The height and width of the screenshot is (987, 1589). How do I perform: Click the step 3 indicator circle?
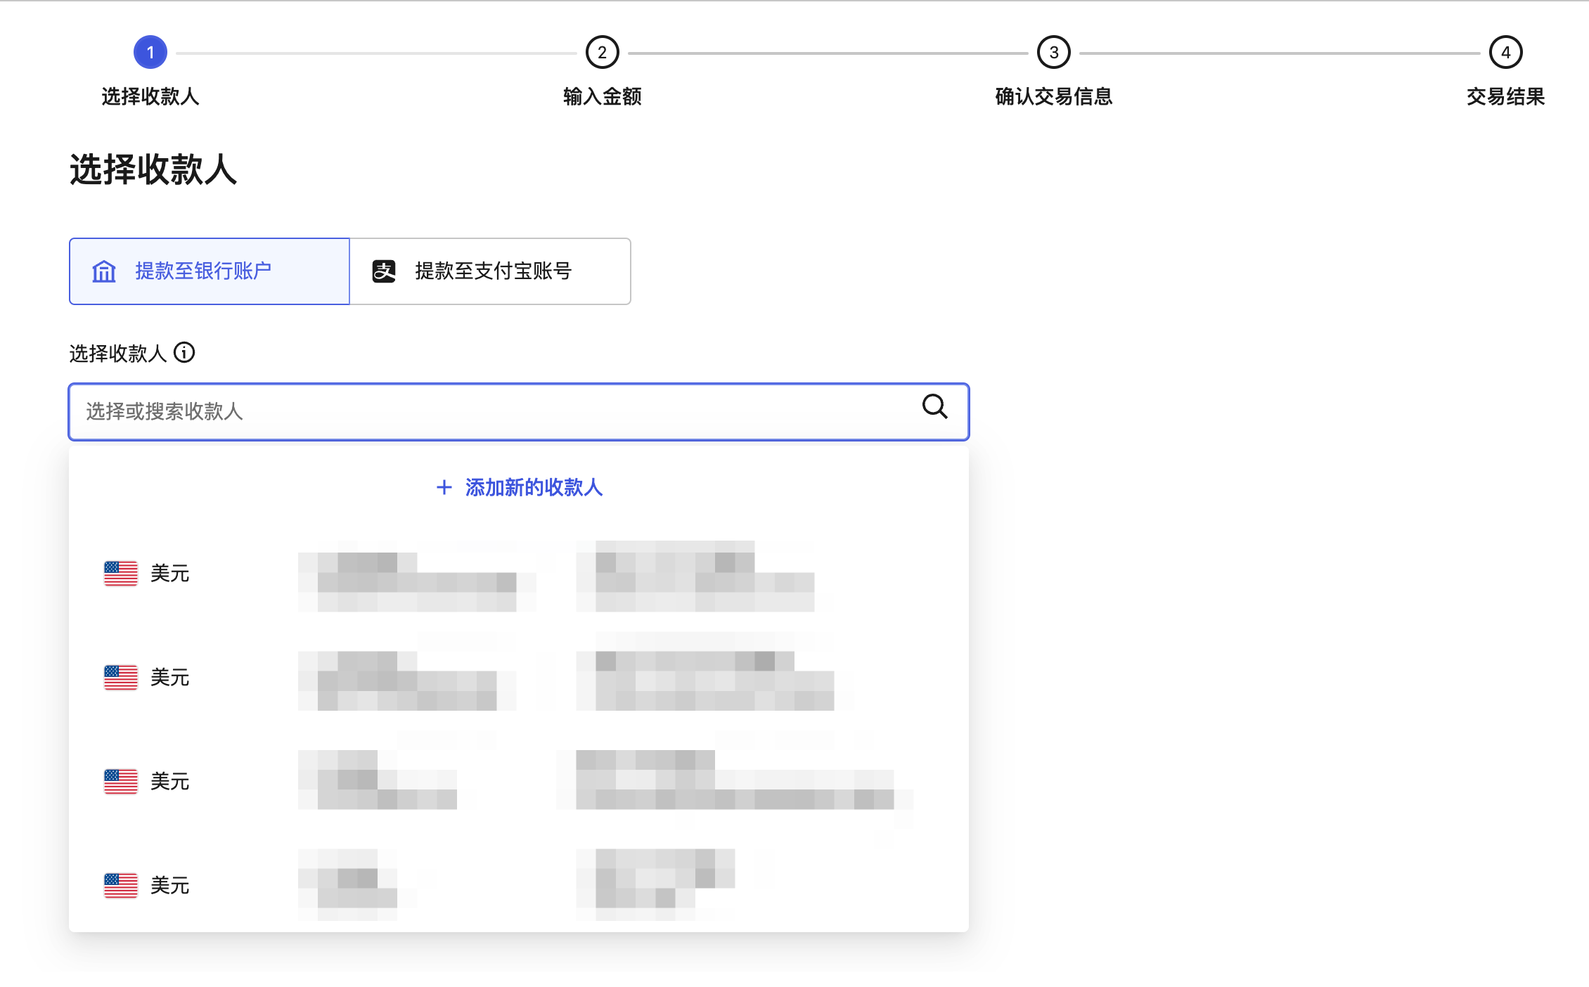click(1053, 51)
